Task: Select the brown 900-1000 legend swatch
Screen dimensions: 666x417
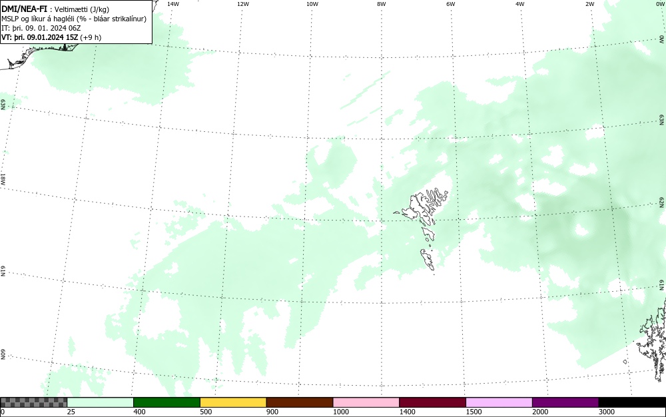Action: (300, 402)
